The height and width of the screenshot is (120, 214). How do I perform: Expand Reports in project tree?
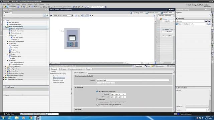(x=8, y=60)
